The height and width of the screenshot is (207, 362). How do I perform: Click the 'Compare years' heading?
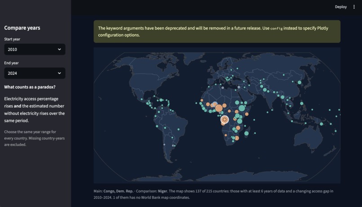point(22,28)
